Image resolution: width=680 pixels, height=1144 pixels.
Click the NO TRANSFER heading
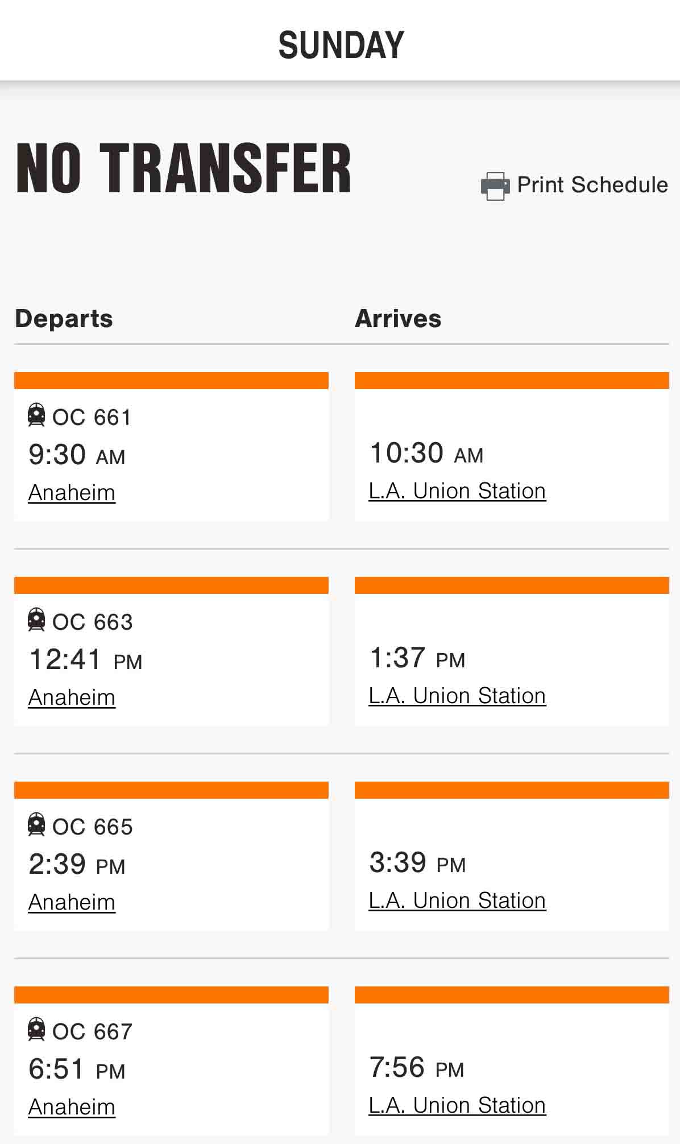pyautogui.click(x=183, y=169)
